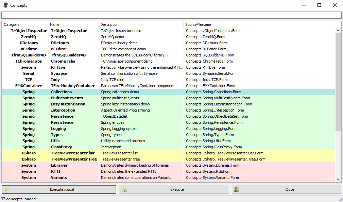Viewport: 343px width, 202px height.
Task: Click the exit door icon on Close button
Action: pyautogui.click(x=237, y=189)
